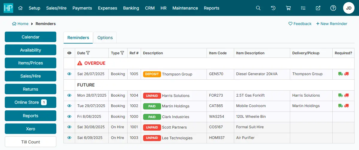Open the Sales/Hire top menu
The height and width of the screenshot is (150, 359).
point(56,8)
